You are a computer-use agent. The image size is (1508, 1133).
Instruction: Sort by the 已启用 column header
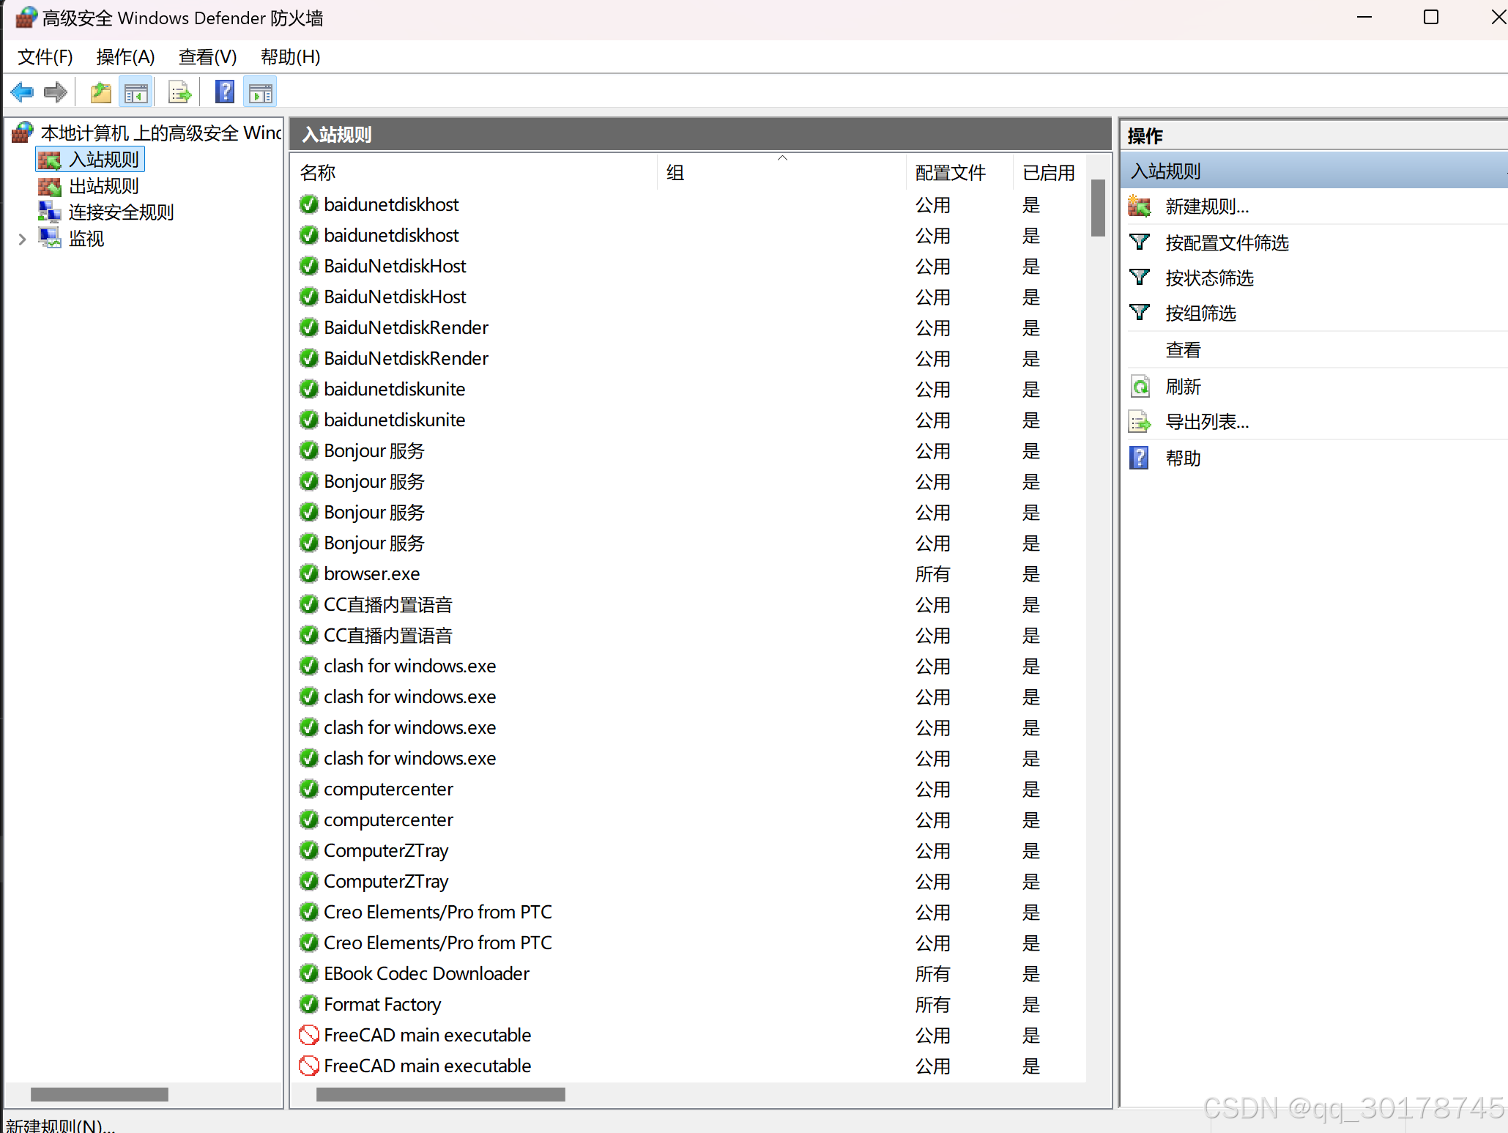[1048, 173]
